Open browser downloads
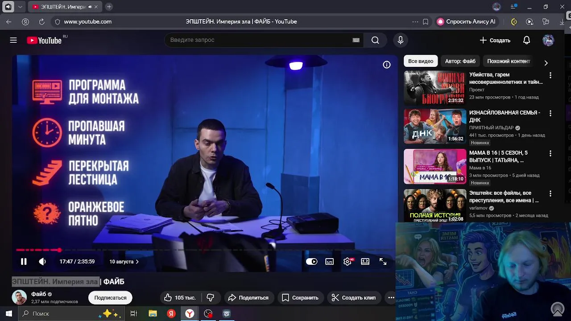 point(562,21)
